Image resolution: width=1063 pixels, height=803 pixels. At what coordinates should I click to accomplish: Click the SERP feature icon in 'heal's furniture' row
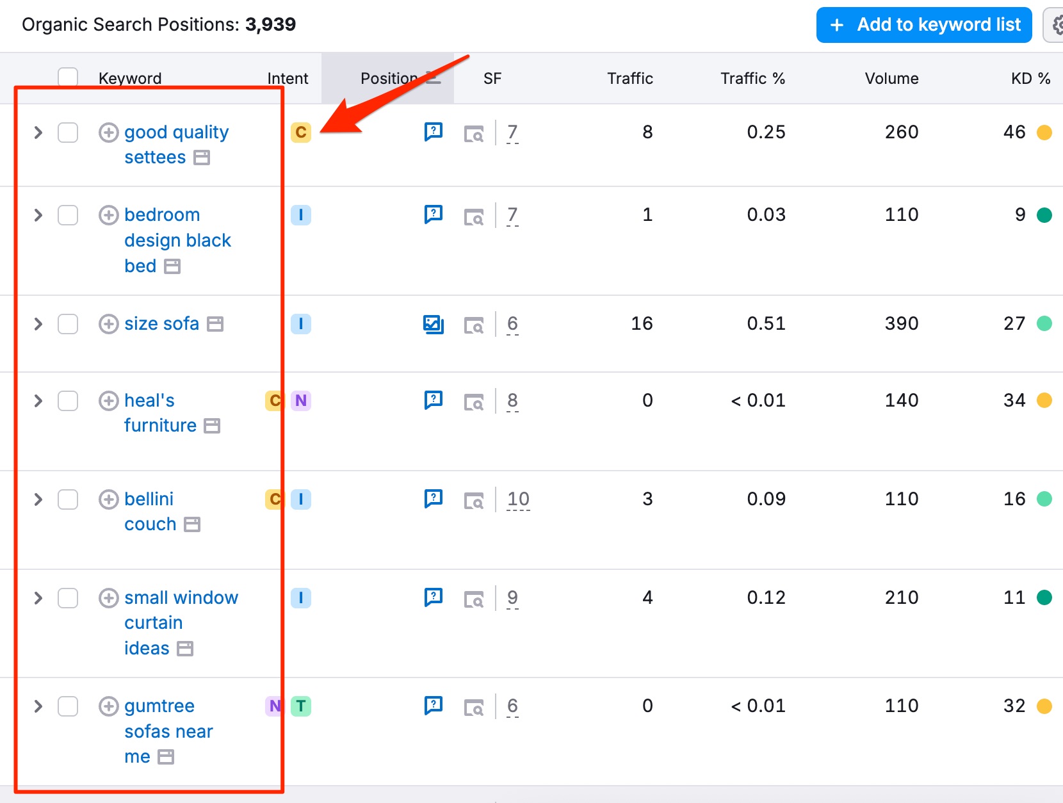pyautogui.click(x=434, y=401)
